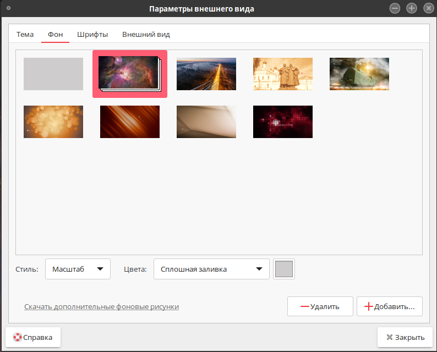Click the Удалить button

[x=320, y=306]
